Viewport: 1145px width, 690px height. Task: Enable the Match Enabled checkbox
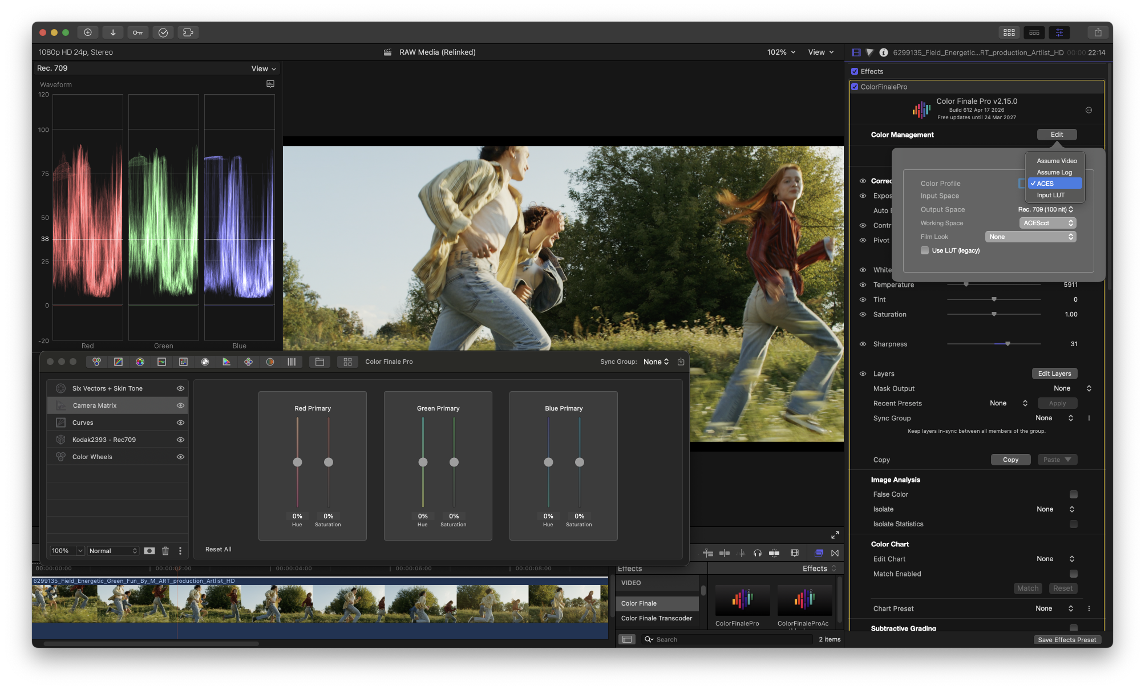[1073, 574]
